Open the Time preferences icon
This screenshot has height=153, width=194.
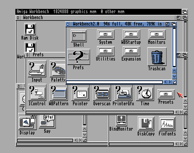(145, 92)
